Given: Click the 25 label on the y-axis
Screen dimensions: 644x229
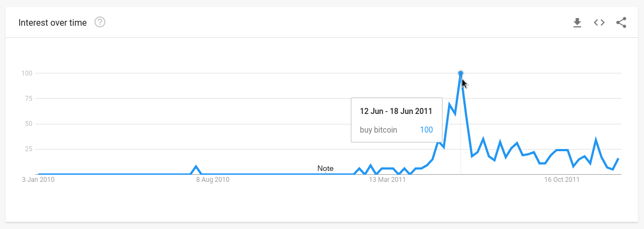Looking at the screenshot, I should 29,149.
